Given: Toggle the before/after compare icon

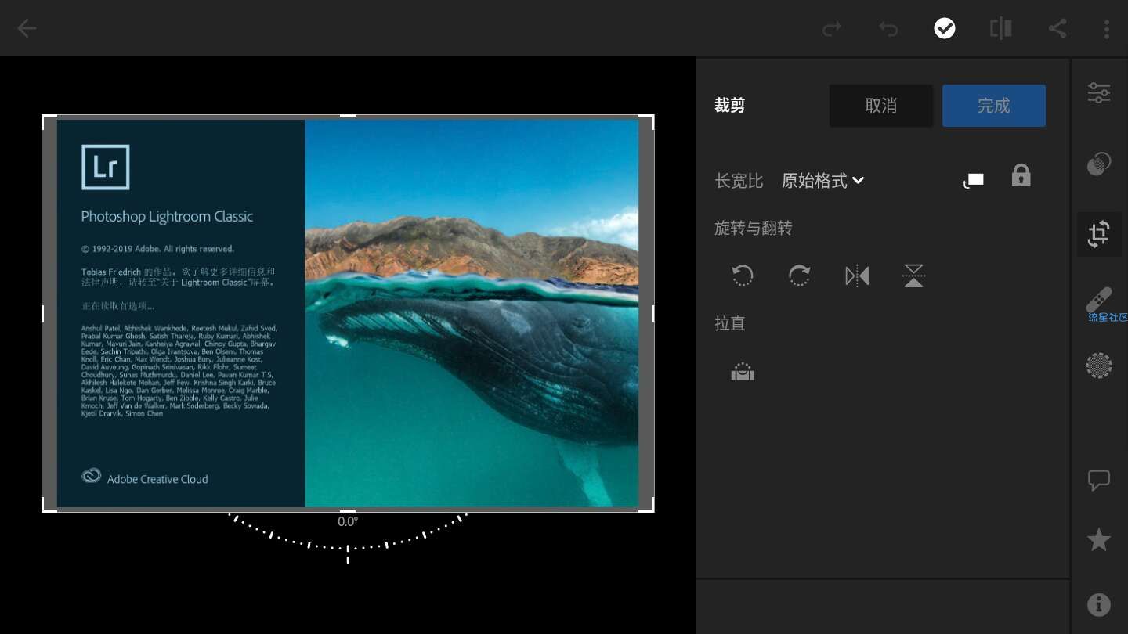Looking at the screenshot, I should pyautogui.click(x=1001, y=29).
